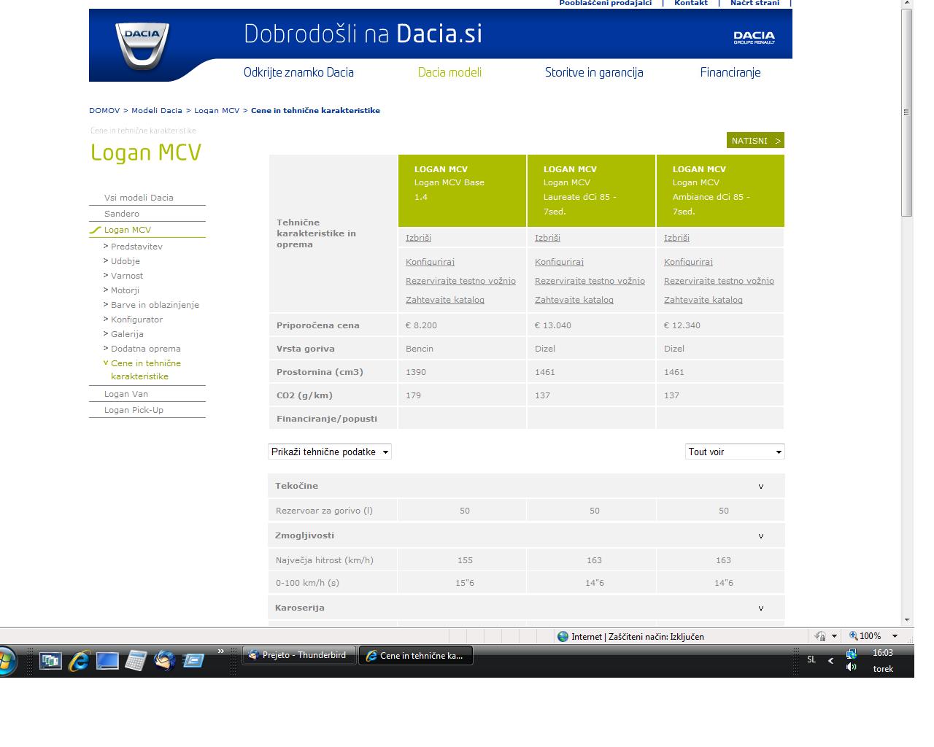This screenshot has width=934, height=747.
Task: Click the Načrt strani link
Action: pos(754,3)
